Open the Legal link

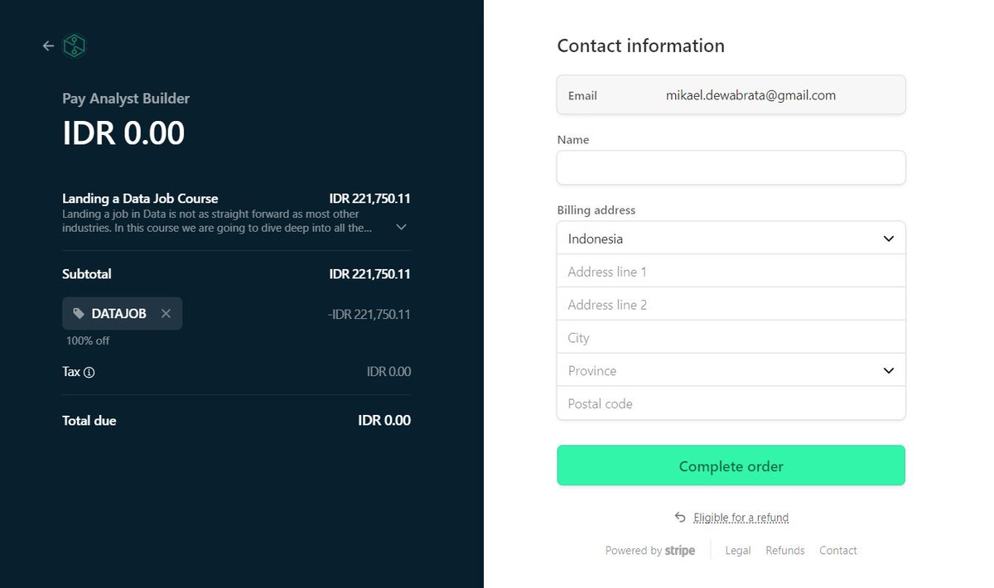[x=738, y=551]
